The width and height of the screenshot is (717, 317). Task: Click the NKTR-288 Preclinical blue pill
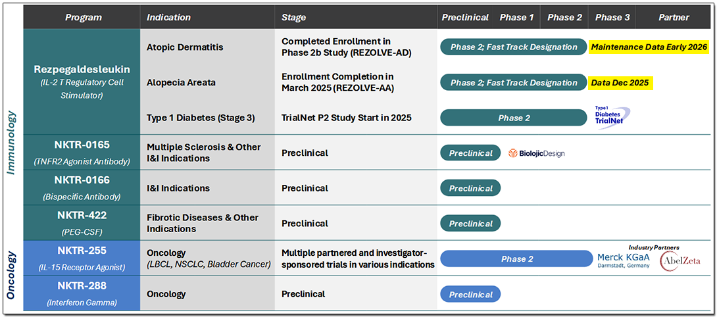pos(470,294)
